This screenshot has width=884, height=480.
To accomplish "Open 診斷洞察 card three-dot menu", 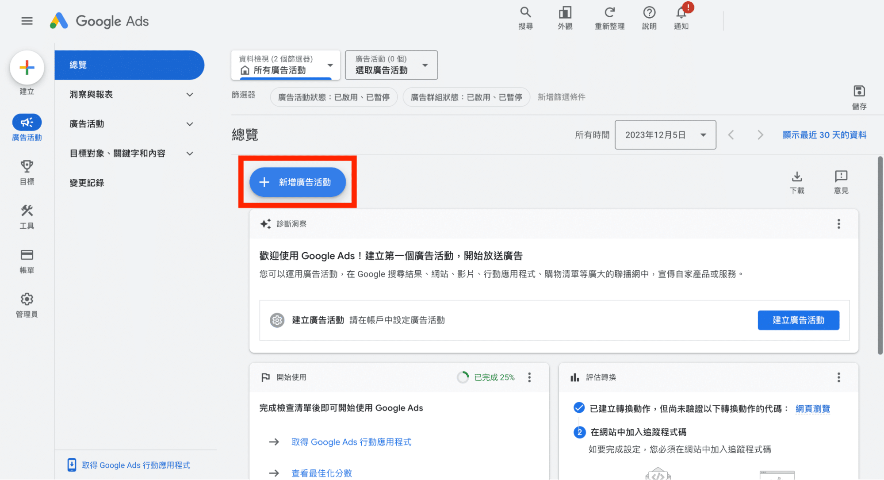I will (x=838, y=224).
